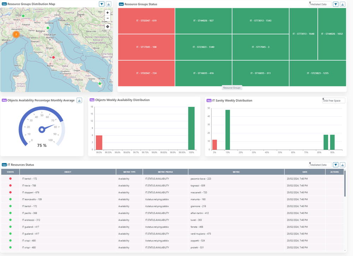Download the Resource Groups Status data
This screenshot has height=256, width=353.
[x=343, y=4]
